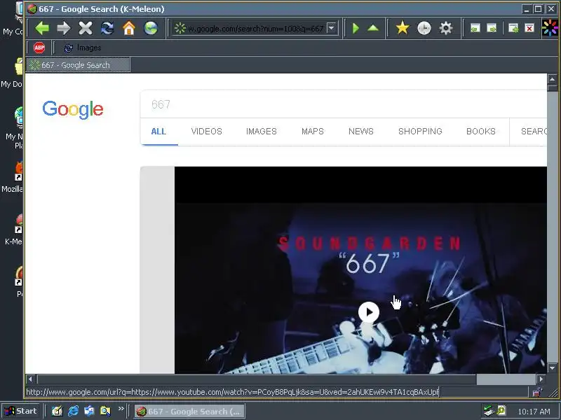Go back with the green arrow

pyautogui.click(x=42, y=28)
